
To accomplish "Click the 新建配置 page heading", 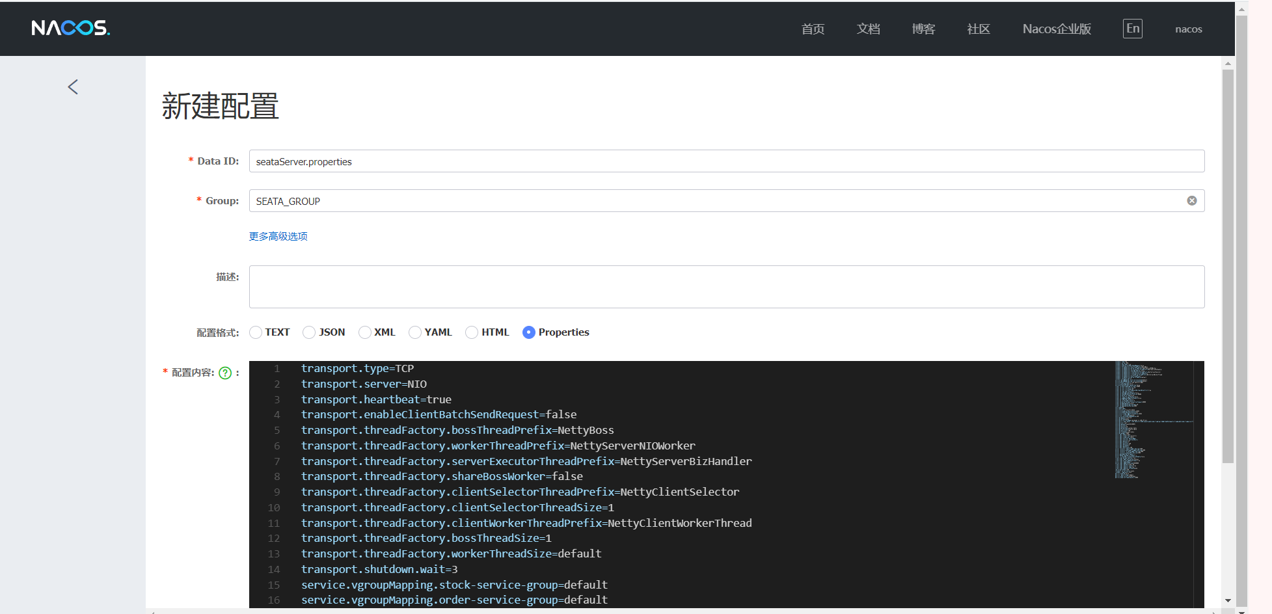I will (x=221, y=106).
